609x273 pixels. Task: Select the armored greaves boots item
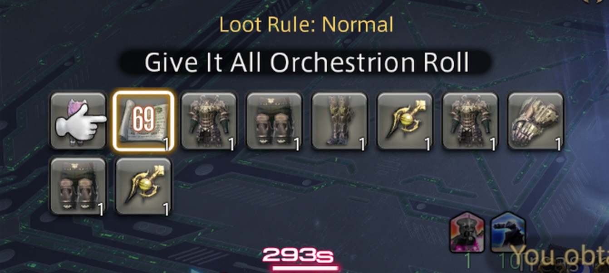339,120
